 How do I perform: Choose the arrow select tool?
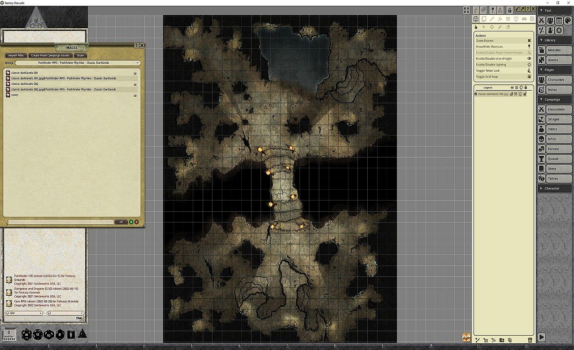tap(484, 27)
